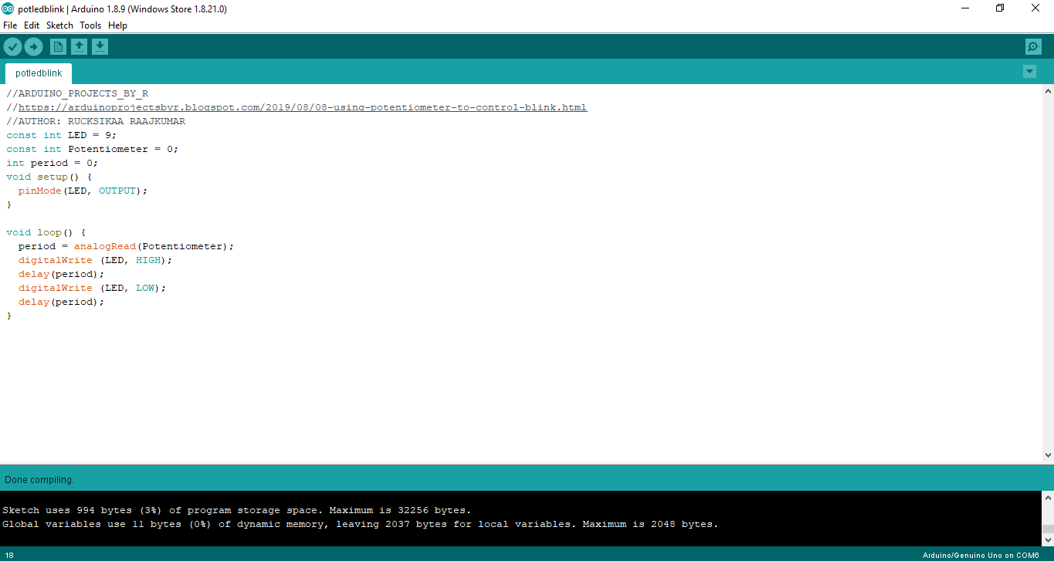Click the 'digitalWrite (LED, LOW);' line
This screenshot has height=561, width=1054.
pyautogui.click(x=93, y=288)
